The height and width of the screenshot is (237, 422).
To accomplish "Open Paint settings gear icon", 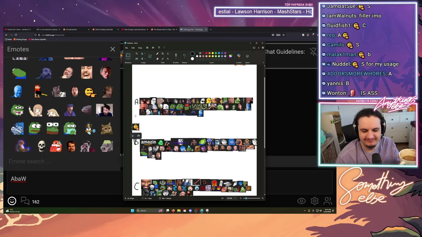I will (x=263, y=48).
